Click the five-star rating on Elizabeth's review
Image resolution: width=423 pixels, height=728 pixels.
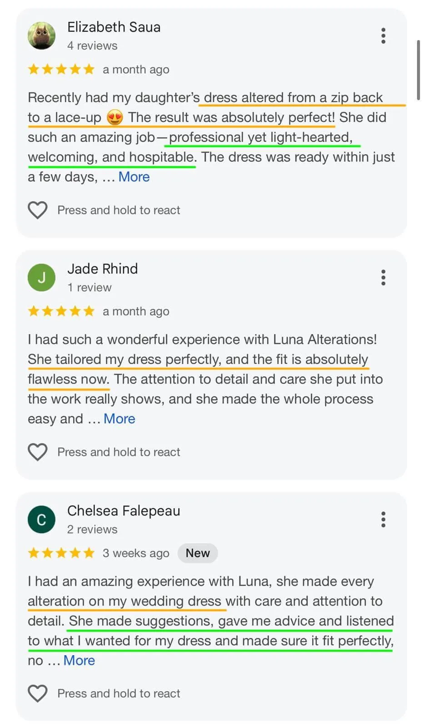(x=61, y=70)
